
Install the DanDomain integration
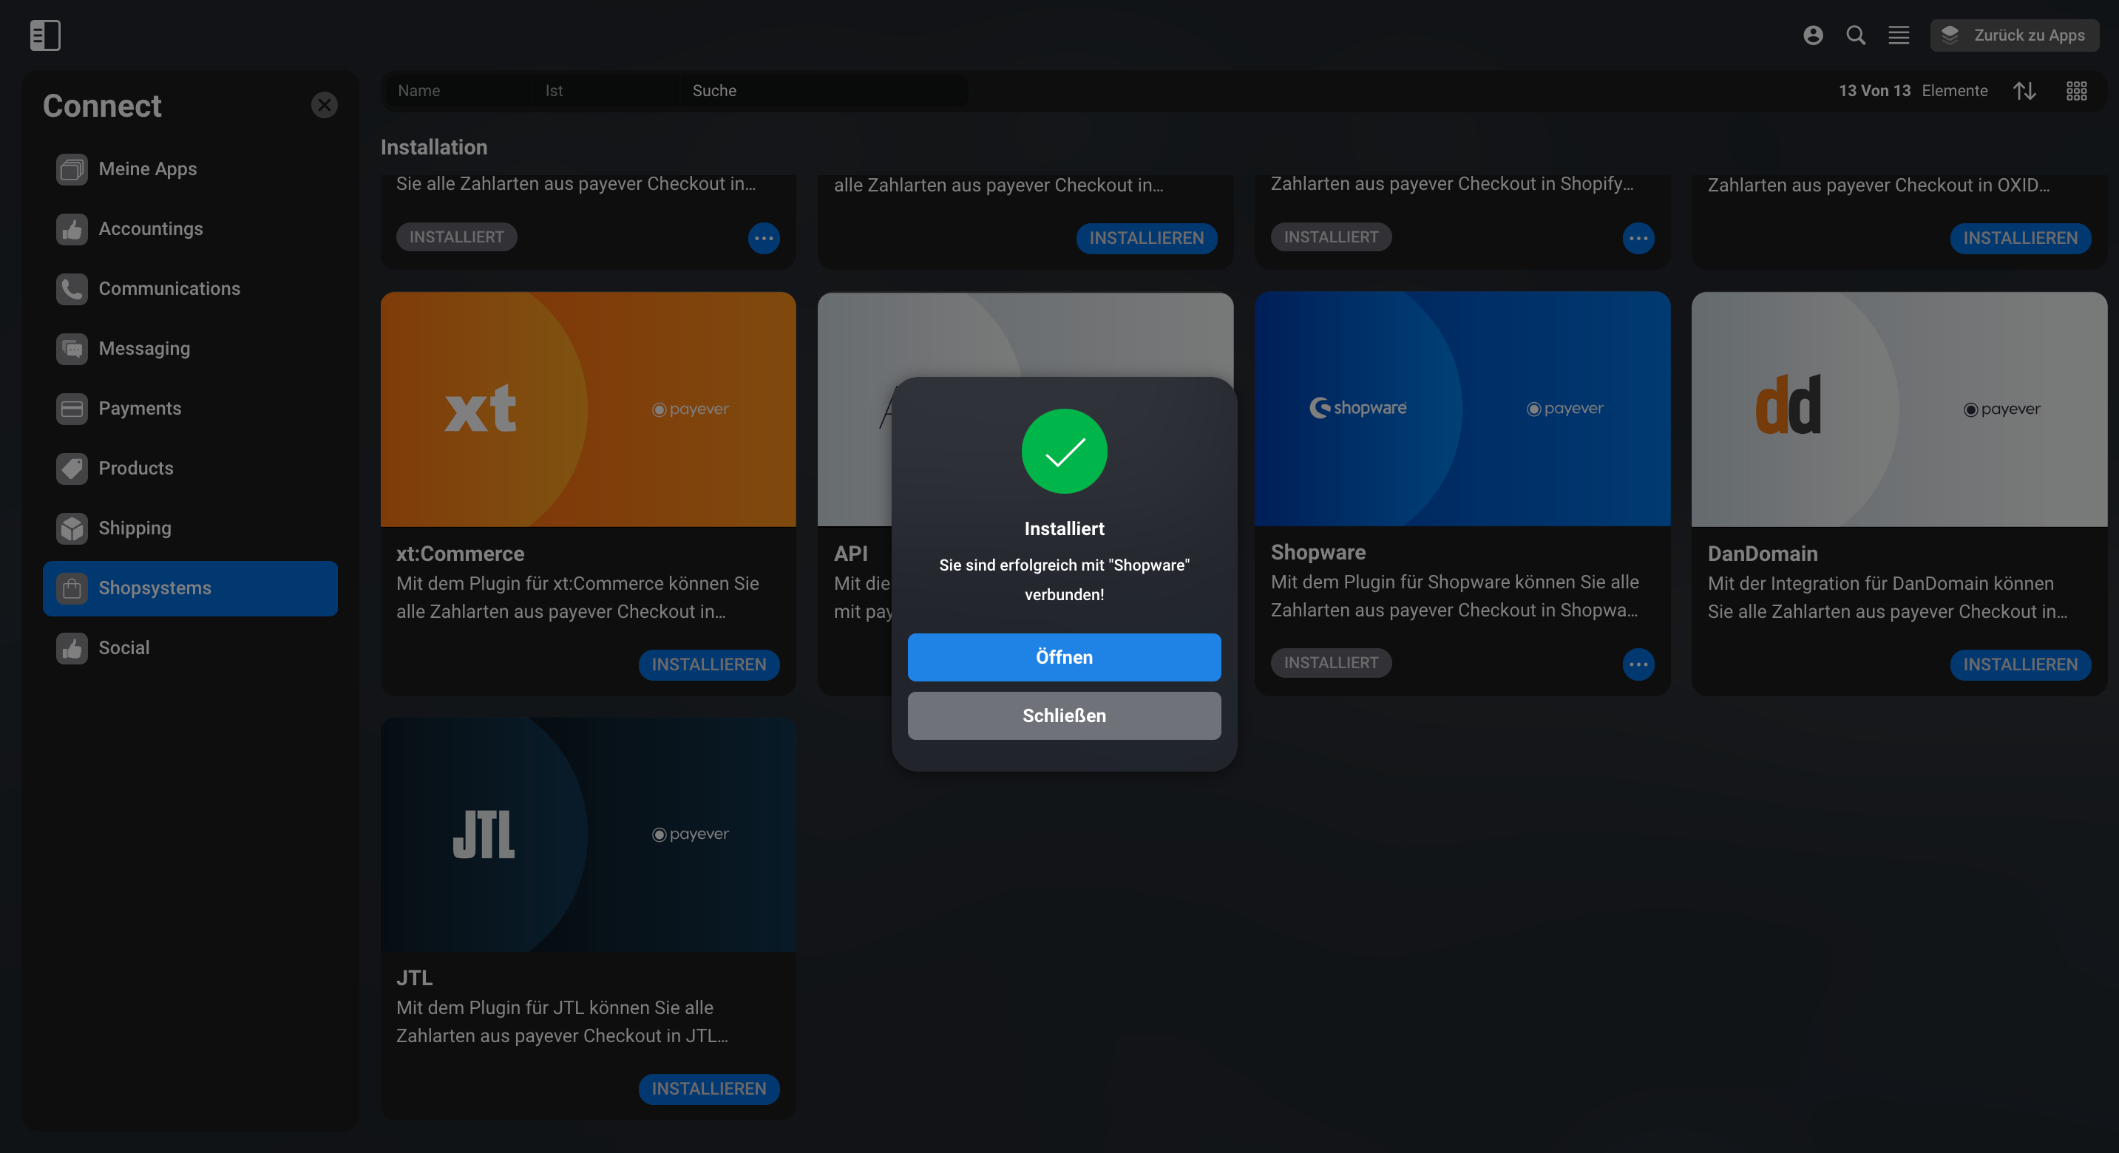tap(2020, 664)
